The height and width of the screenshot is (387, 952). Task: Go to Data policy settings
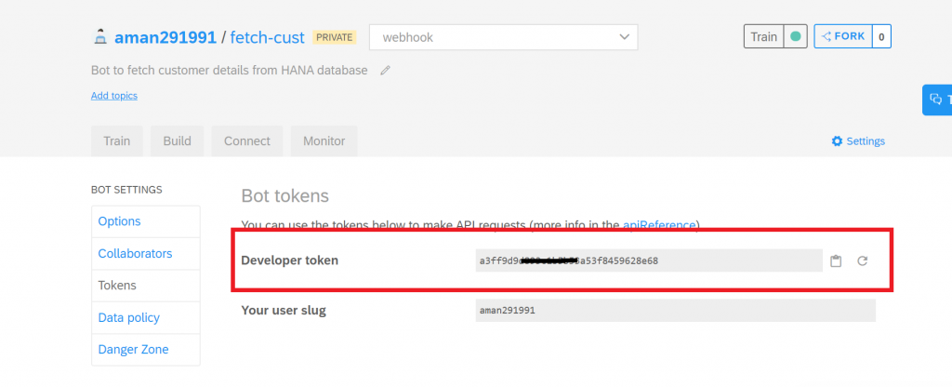click(x=146, y=318)
